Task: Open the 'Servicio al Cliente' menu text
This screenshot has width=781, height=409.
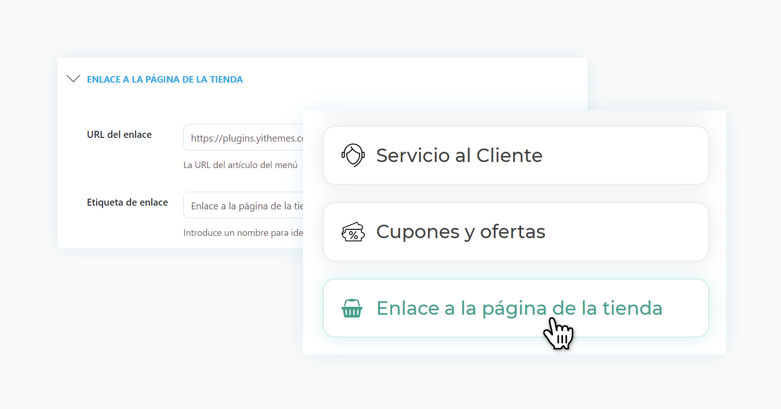Action: (x=459, y=155)
